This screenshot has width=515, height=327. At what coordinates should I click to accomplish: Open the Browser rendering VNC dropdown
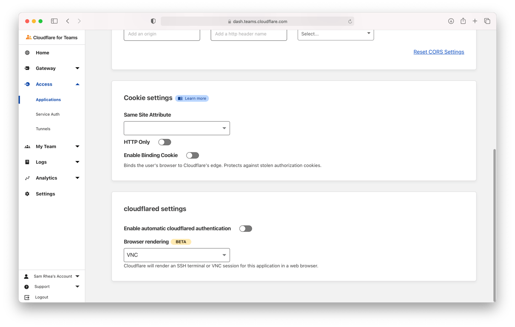[177, 255]
